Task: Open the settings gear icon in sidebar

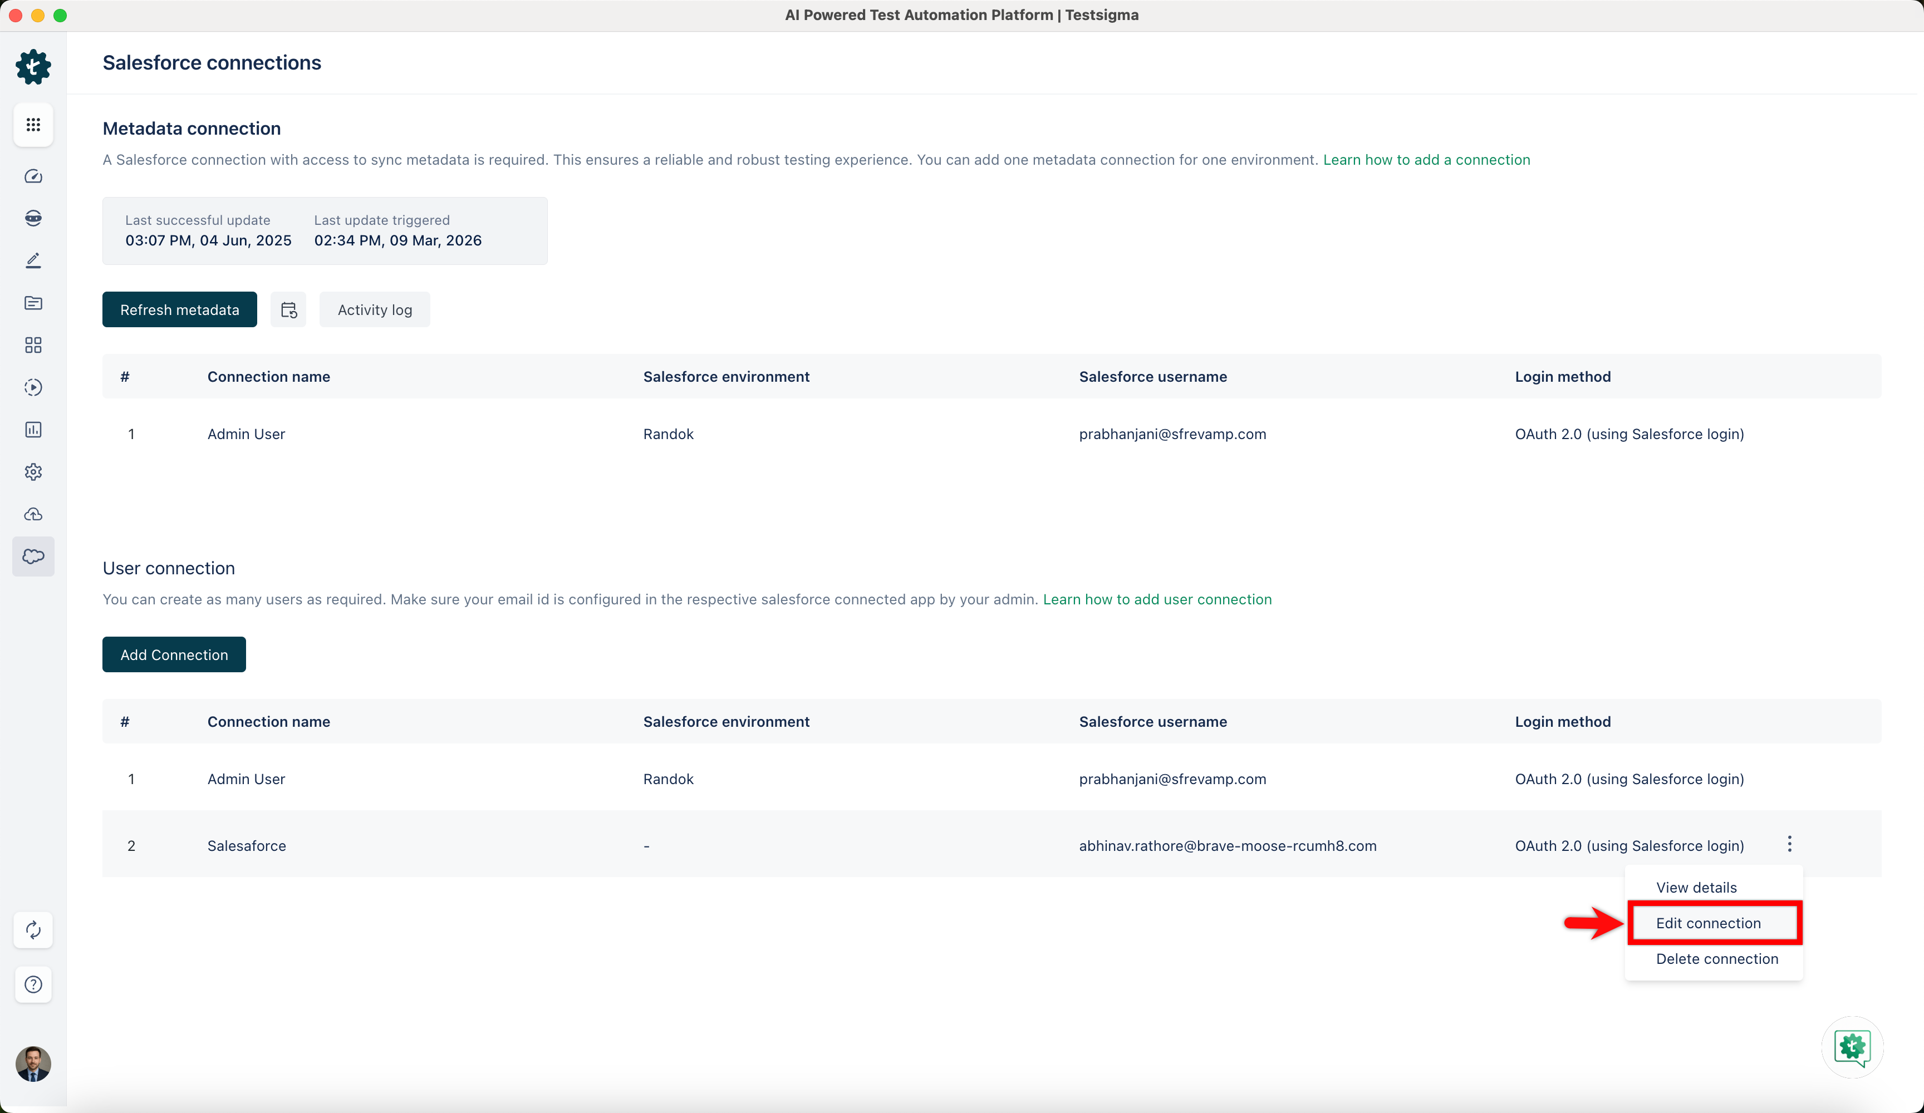Action: click(x=33, y=472)
